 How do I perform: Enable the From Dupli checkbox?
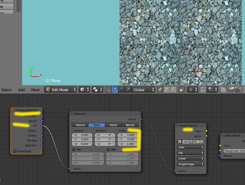click(x=15, y=151)
